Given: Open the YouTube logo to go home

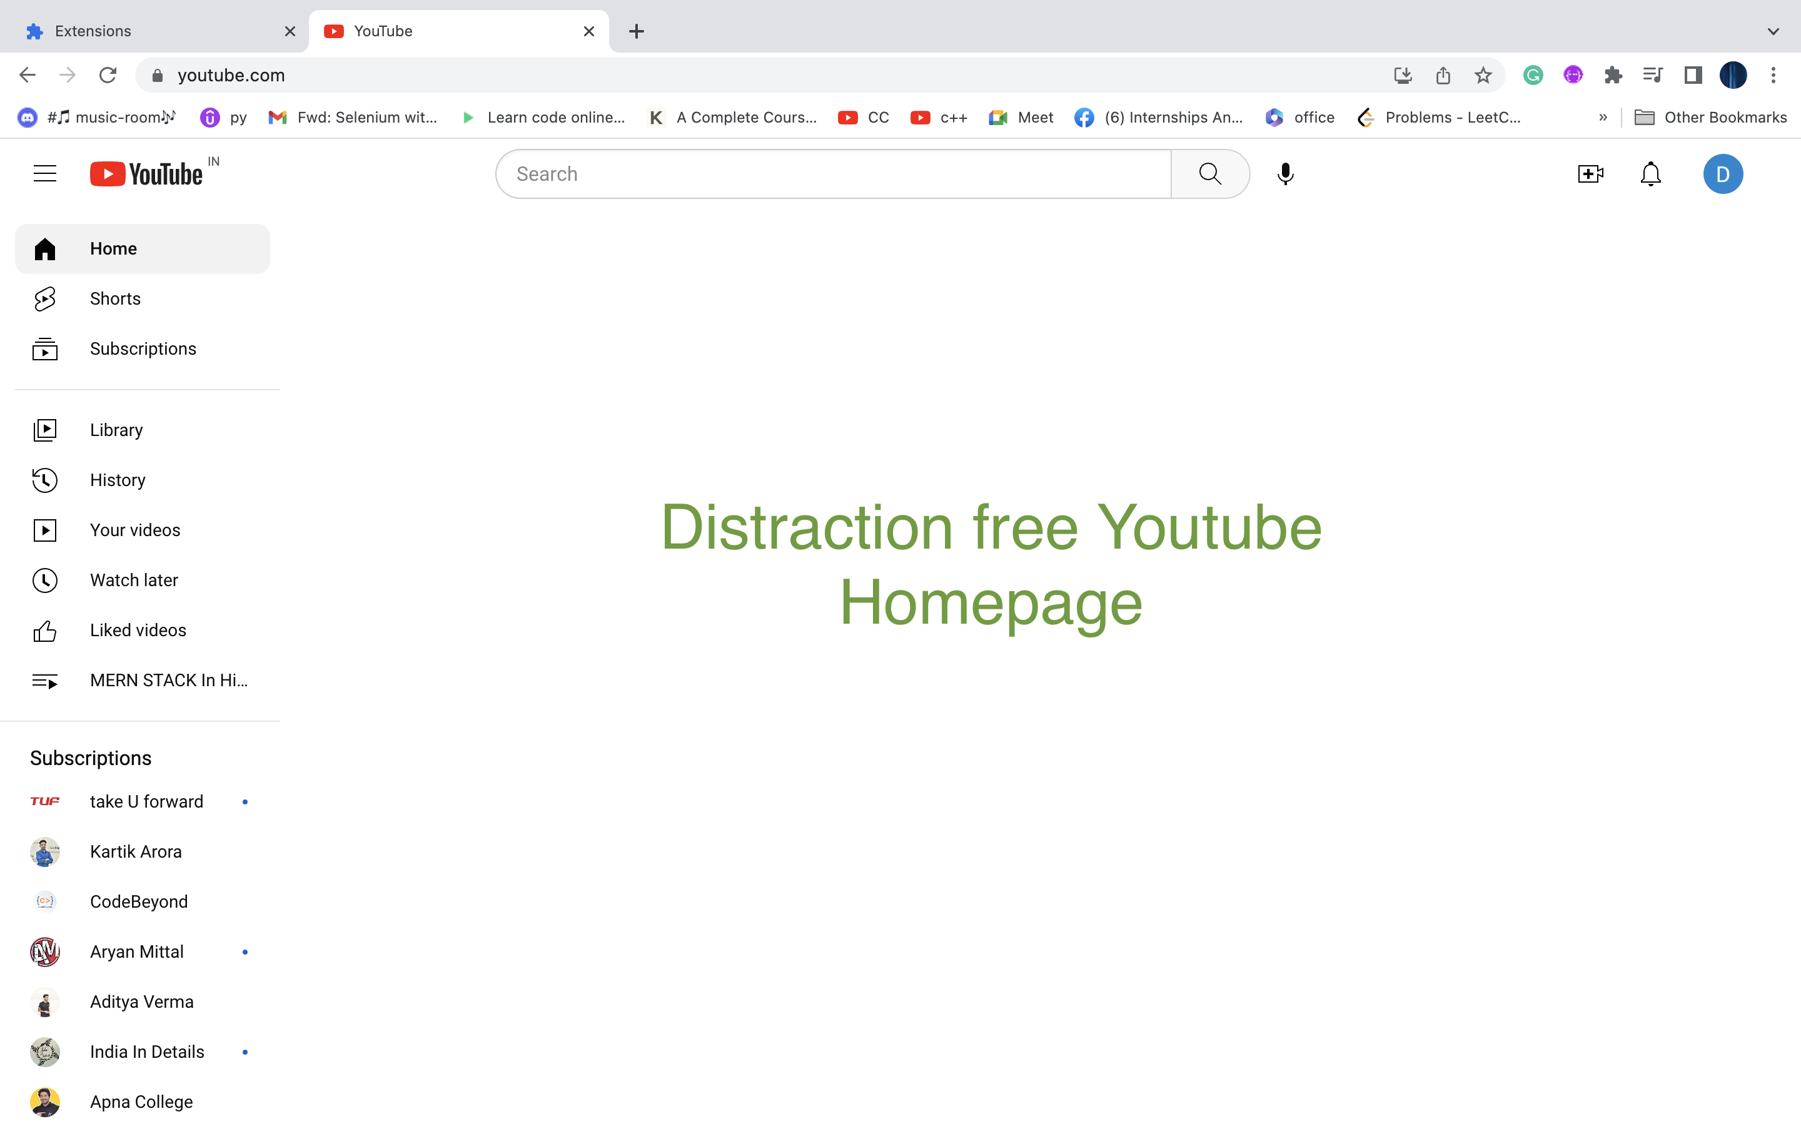Looking at the screenshot, I should click(146, 172).
